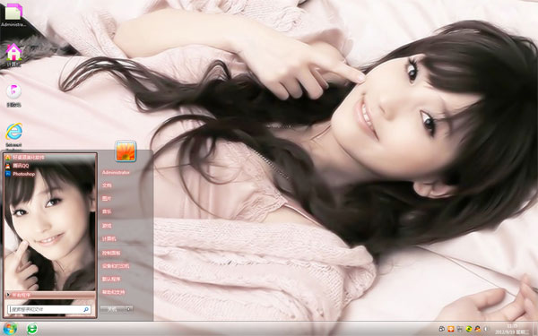Open 默认程序 in the Start menu
Image resolution: width=538 pixels, height=336 pixels.
point(111,279)
